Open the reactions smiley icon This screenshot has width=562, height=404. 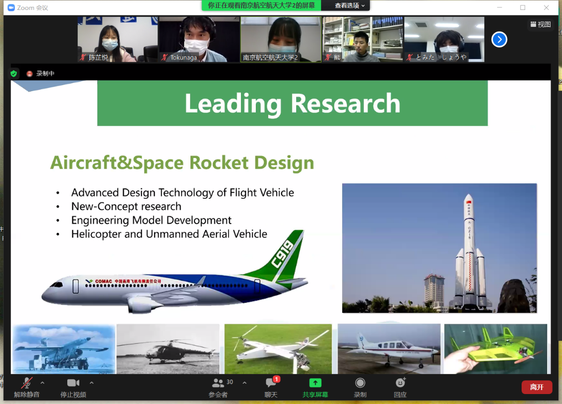(x=400, y=383)
